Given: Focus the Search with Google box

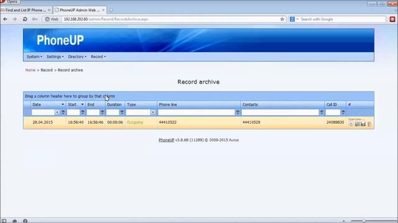Looking at the screenshot, I should [x=343, y=19].
